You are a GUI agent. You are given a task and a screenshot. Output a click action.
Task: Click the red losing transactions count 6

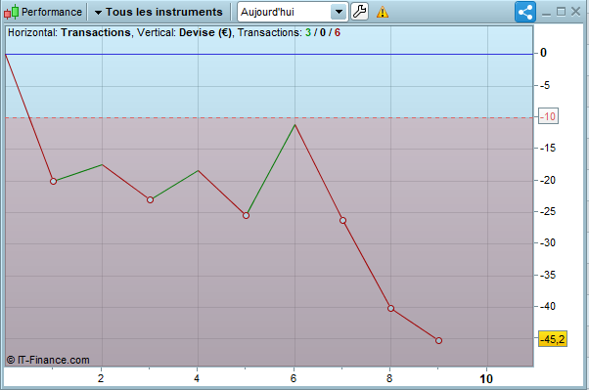[x=338, y=32]
